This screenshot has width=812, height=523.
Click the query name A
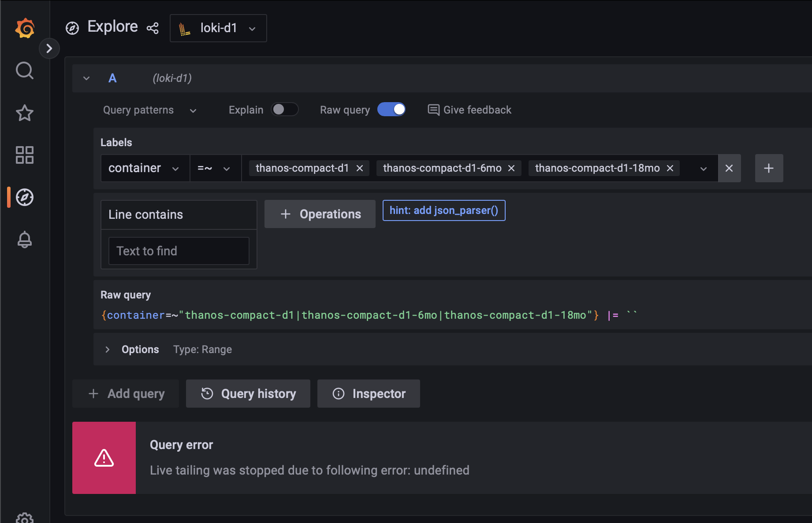[112, 78]
